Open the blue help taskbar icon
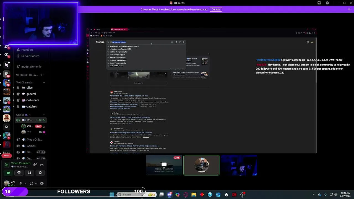Viewport: 354px width, 199px height. (210, 195)
